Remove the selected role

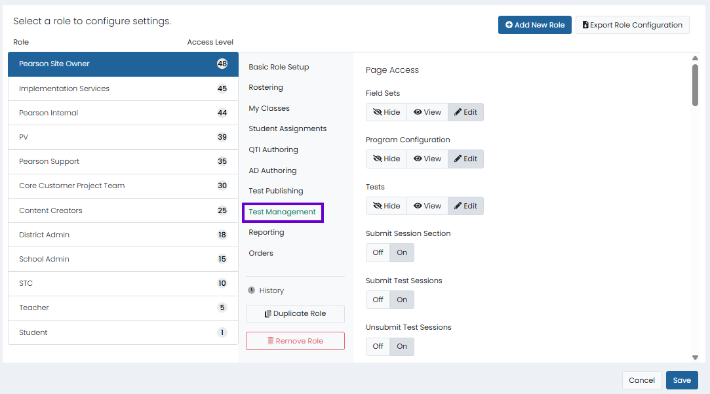coord(295,341)
